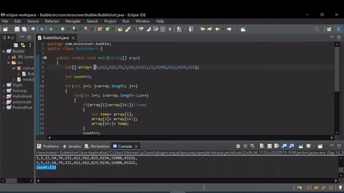
Task: Collapse the Bubble project tree node
Action: (4, 51)
